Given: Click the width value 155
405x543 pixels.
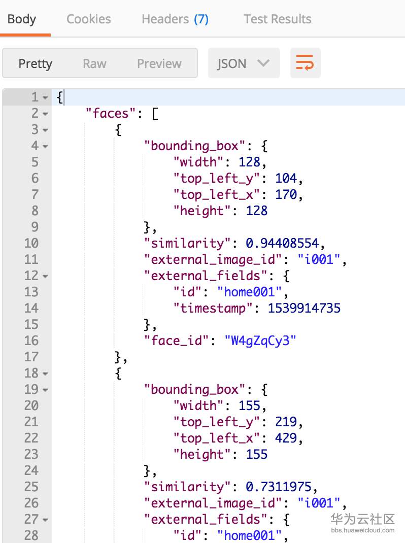Looking at the screenshot, I should tap(249, 405).
